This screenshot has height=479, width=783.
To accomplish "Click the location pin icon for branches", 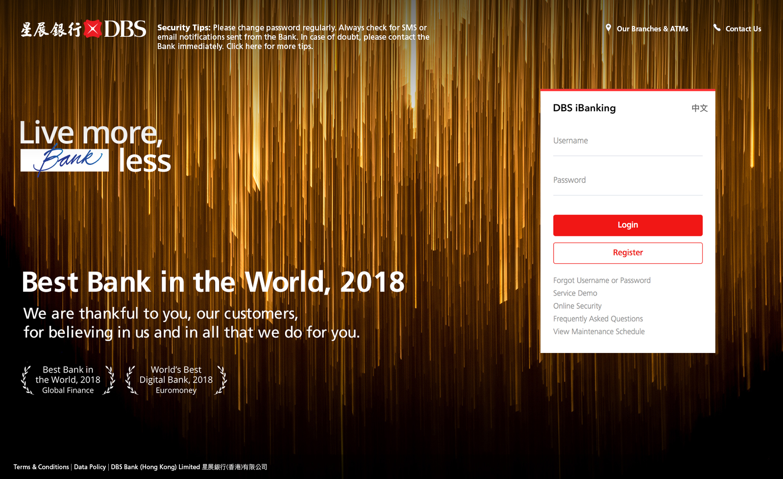I will coord(608,28).
